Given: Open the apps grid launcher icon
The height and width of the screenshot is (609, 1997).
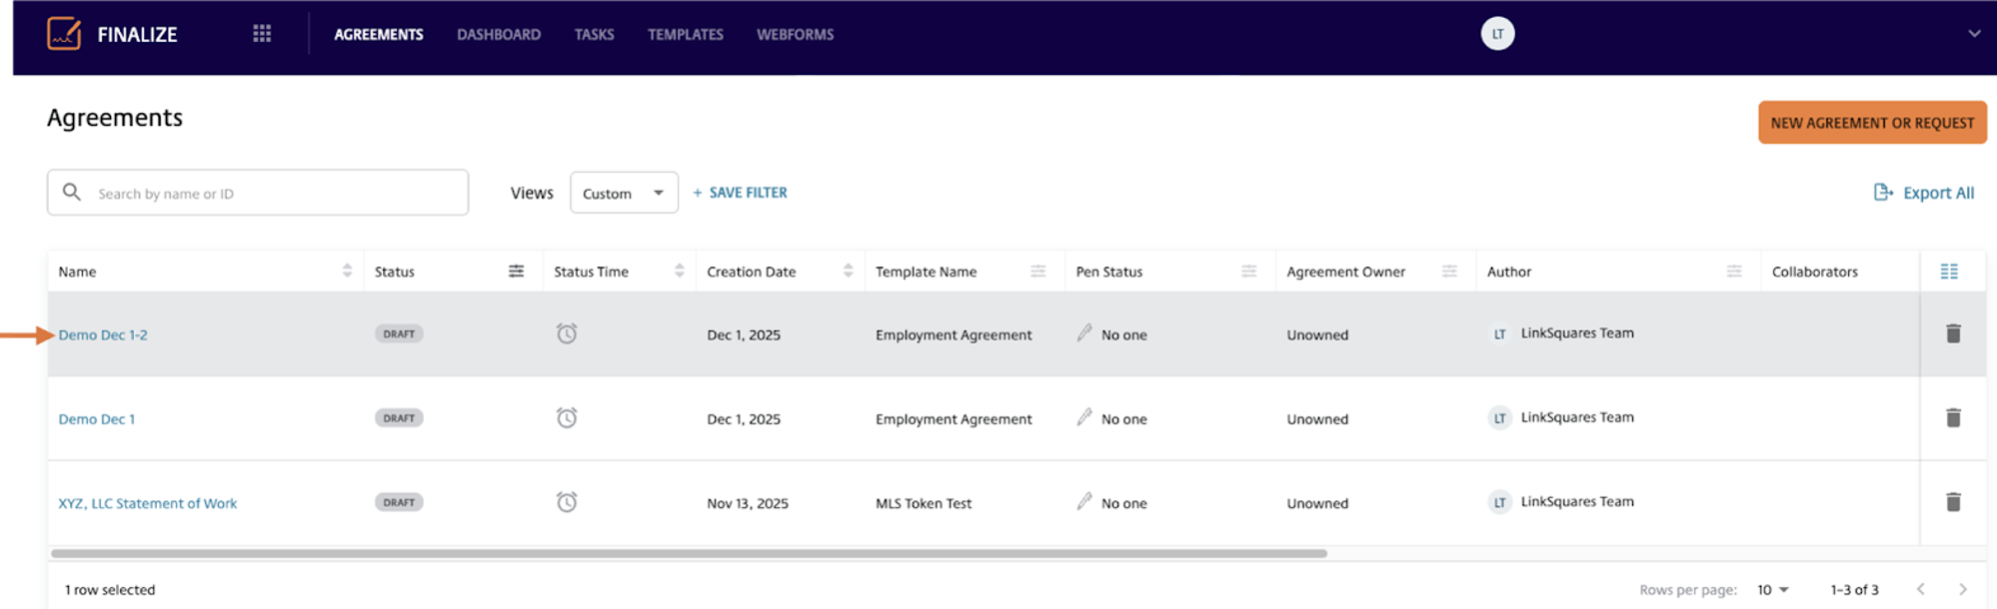Looking at the screenshot, I should [x=262, y=34].
